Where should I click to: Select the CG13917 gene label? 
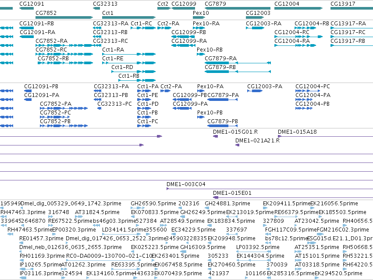coord(343,4)
